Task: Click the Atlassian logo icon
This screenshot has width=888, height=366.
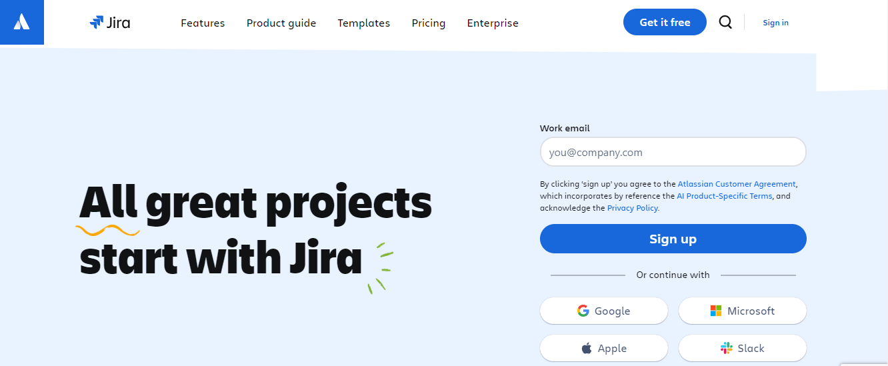Action: point(22,22)
